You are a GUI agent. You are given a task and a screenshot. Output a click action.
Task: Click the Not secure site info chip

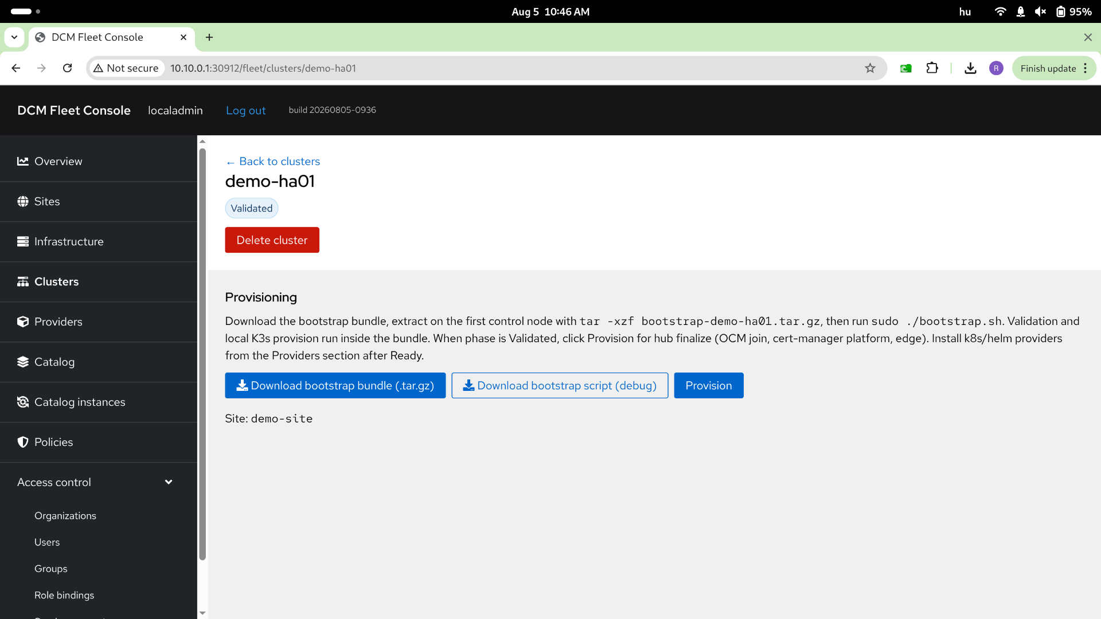pyautogui.click(x=126, y=68)
